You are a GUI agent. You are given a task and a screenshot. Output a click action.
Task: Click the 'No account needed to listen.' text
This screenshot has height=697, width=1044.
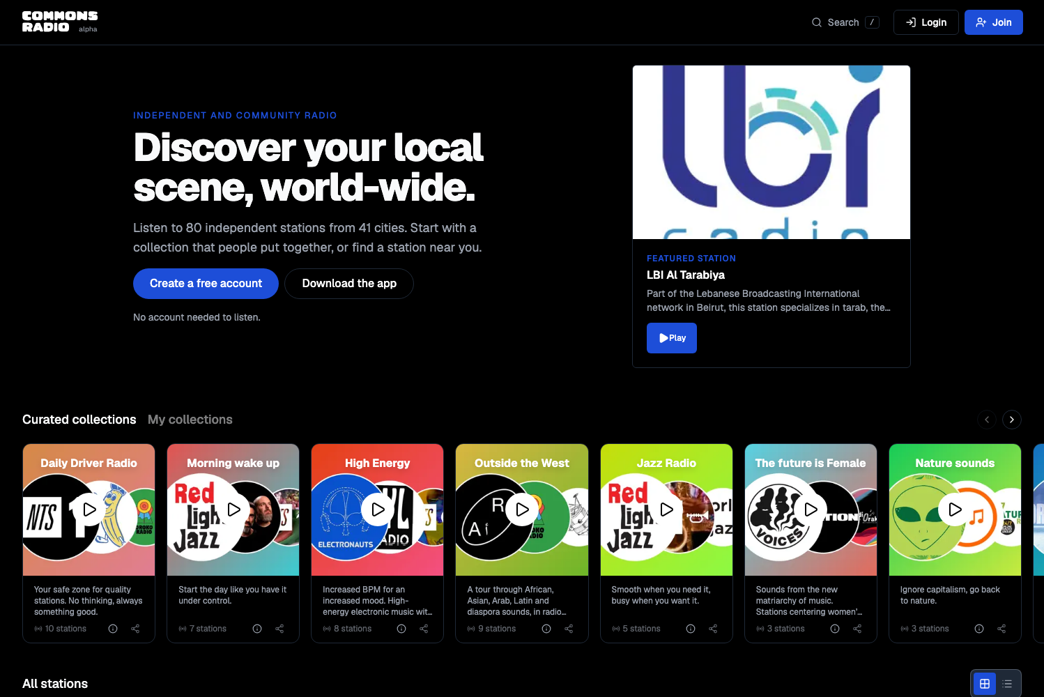pyautogui.click(x=197, y=317)
